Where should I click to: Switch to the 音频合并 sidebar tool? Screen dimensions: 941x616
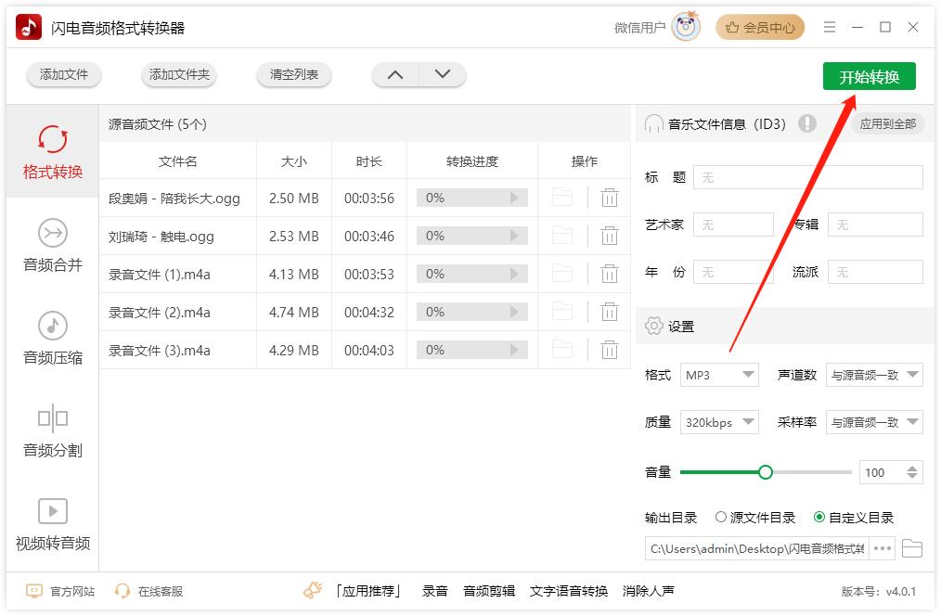51,246
